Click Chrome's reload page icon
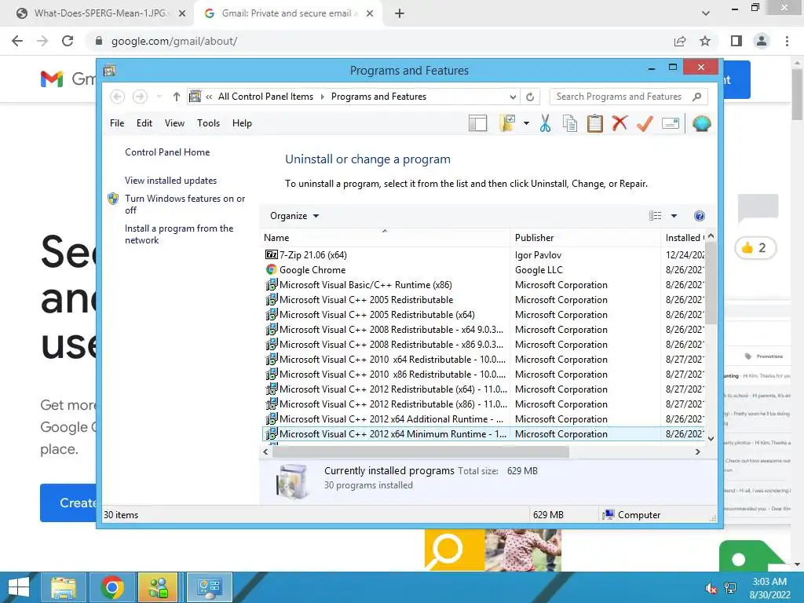This screenshot has height=603, width=804. click(68, 41)
